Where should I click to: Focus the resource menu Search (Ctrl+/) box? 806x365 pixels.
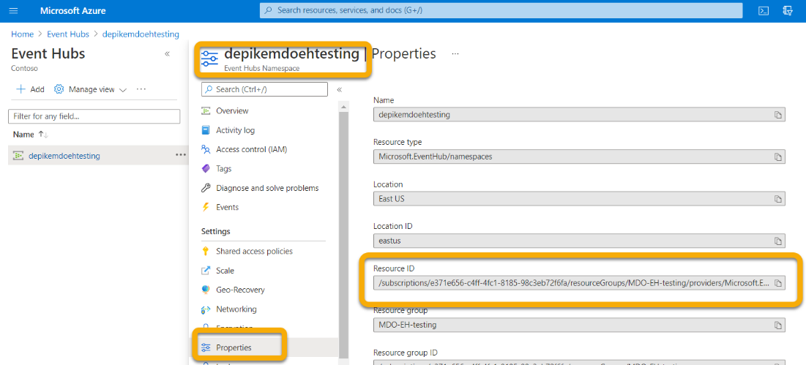(x=264, y=89)
